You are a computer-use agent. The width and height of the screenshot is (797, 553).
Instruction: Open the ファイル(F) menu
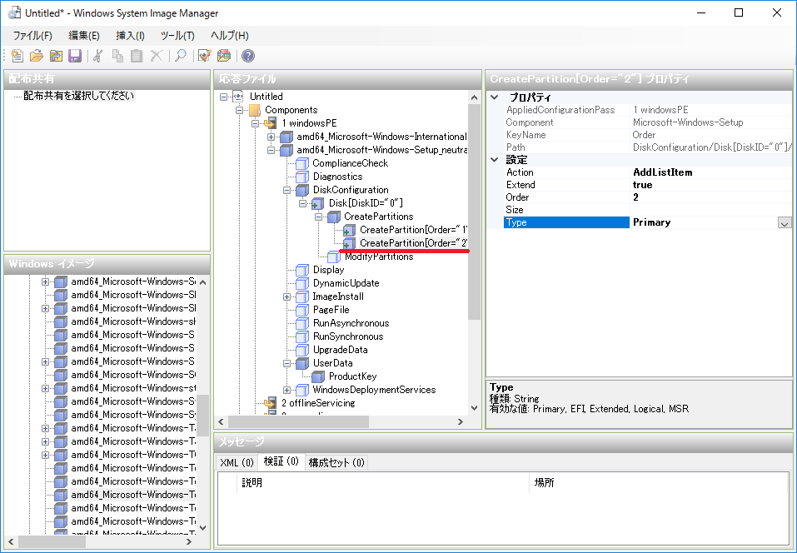tap(32, 36)
